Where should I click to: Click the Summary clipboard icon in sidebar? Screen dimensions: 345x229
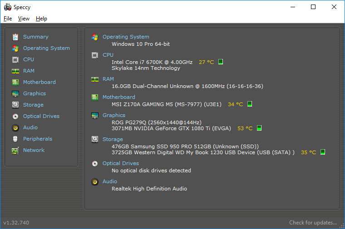pos(15,37)
